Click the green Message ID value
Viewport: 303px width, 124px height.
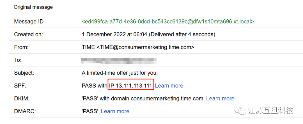tap(168, 21)
